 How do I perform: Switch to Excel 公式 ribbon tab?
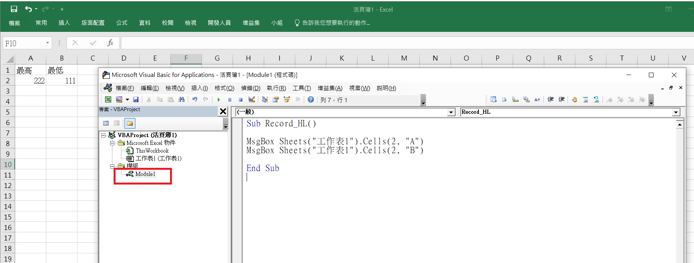[122, 23]
